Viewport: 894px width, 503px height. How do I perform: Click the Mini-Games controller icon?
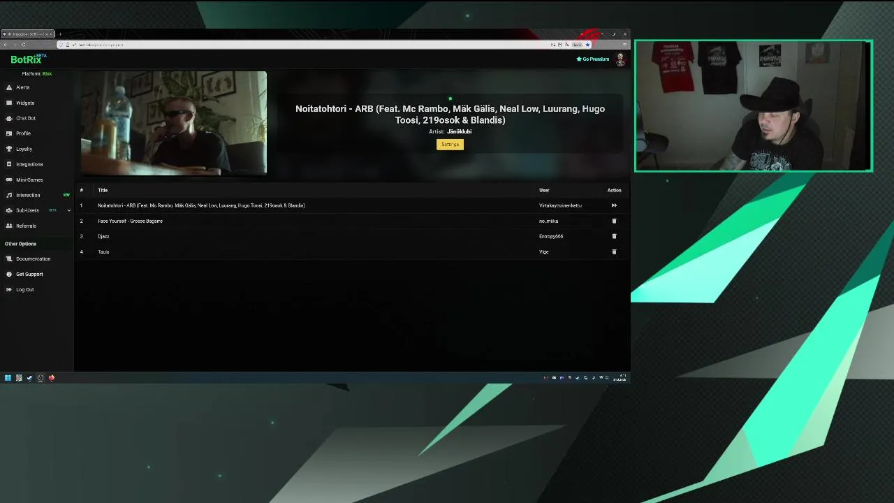(x=9, y=180)
